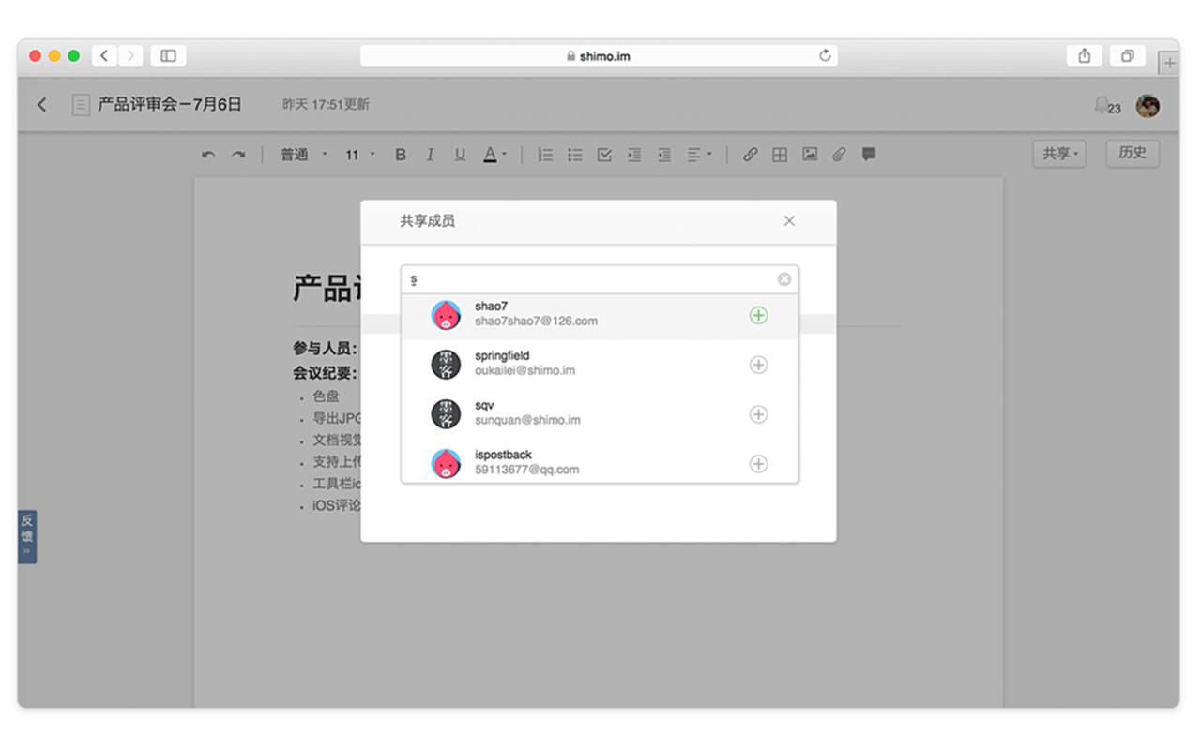Add ispostback using the plus icon
Screen dimensions: 1201x748
click(x=758, y=464)
